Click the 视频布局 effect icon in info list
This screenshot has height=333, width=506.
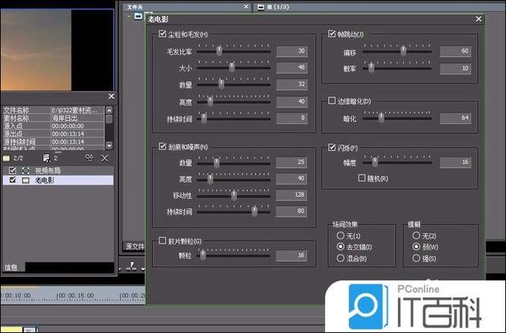pos(26,170)
